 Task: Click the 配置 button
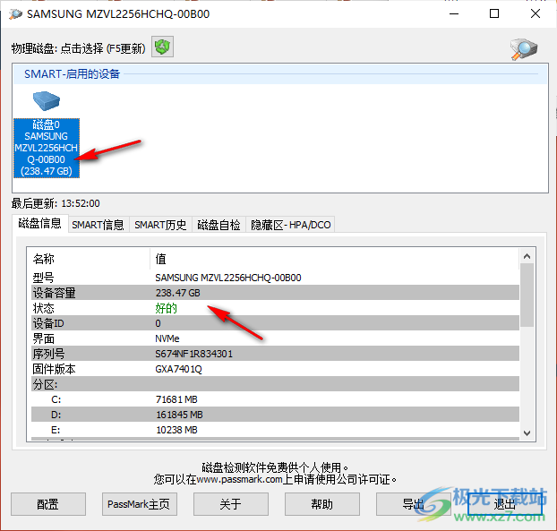pyautogui.click(x=48, y=504)
